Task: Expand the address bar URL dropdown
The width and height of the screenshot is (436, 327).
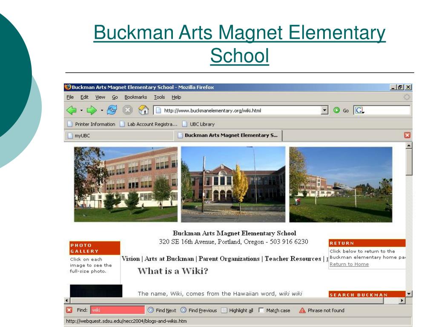Action: tap(324, 110)
